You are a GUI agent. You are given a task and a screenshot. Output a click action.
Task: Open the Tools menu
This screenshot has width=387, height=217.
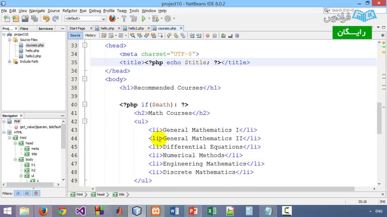tap(134, 10)
